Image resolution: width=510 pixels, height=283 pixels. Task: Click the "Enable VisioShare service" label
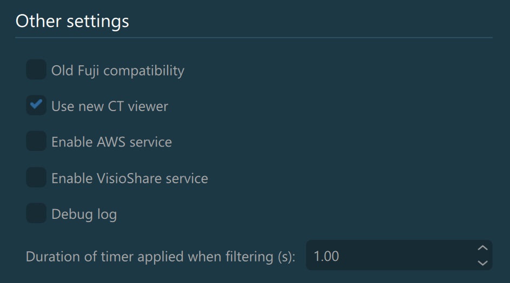click(129, 178)
